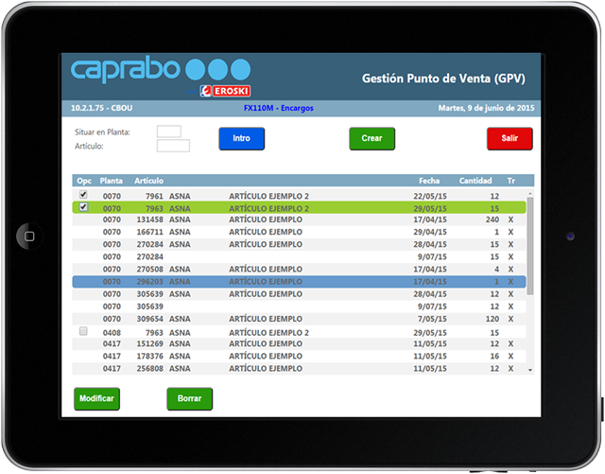
Task: Click scrollbar up arrow in table
Action: point(530,192)
